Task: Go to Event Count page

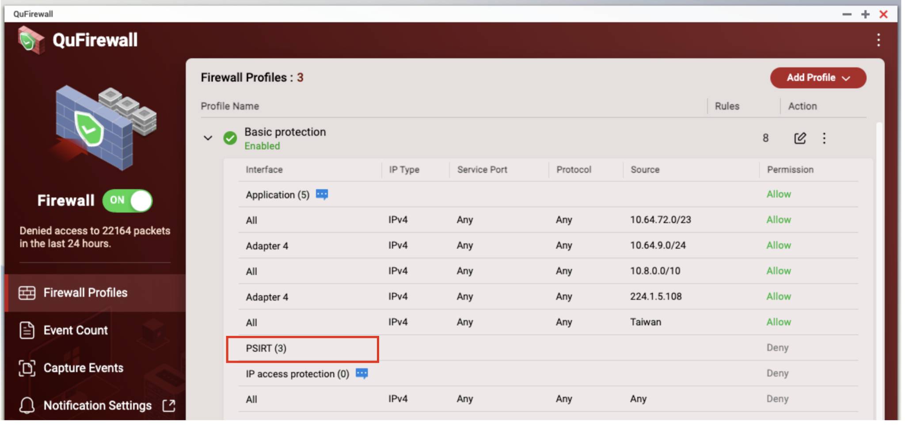Action: pos(76,330)
